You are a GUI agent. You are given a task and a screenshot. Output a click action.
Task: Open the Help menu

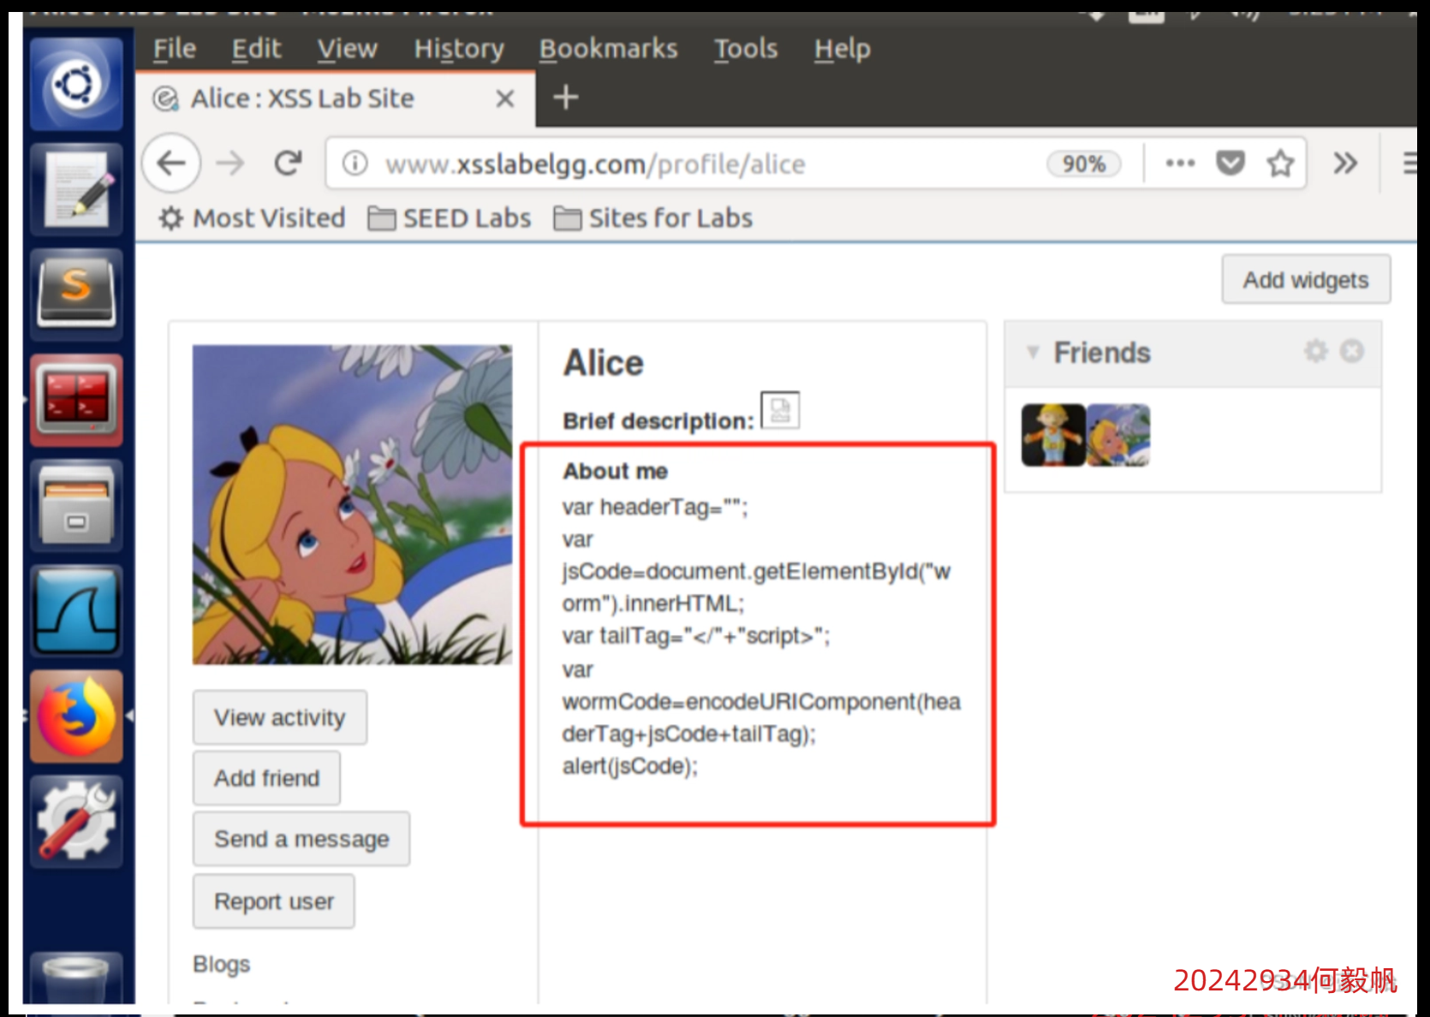(842, 49)
